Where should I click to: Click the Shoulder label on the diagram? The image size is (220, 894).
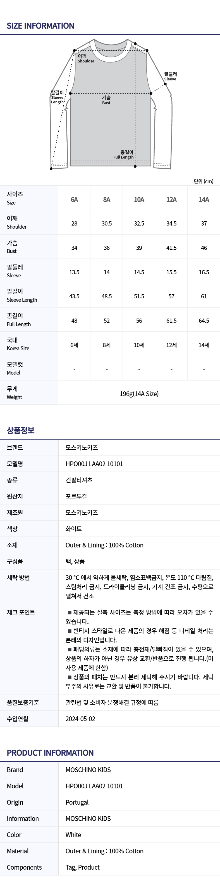pyautogui.click(x=85, y=59)
